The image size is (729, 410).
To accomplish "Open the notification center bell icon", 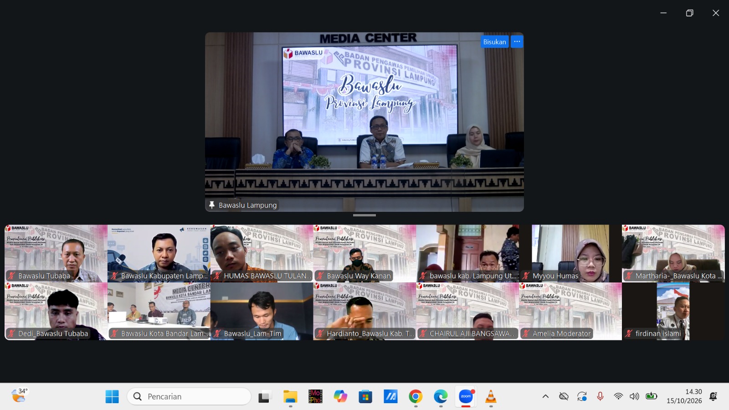I will [714, 396].
